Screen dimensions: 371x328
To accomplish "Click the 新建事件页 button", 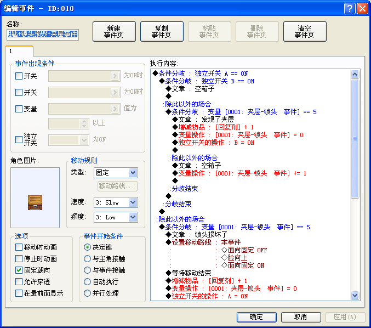I will pos(114,32).
